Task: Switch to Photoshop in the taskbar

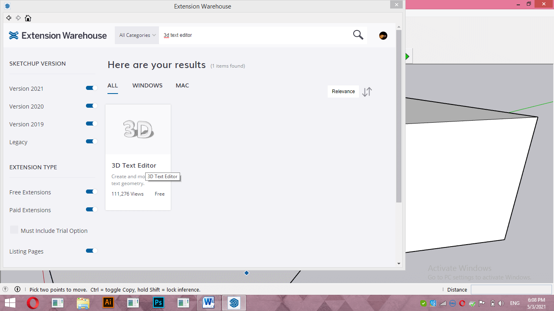Action: [x=159, y=302]
